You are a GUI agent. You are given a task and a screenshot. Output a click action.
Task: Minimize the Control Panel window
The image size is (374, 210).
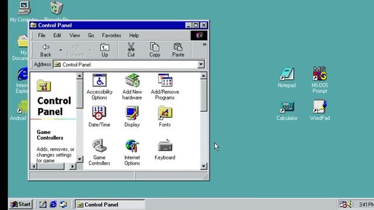coord(188,25)
